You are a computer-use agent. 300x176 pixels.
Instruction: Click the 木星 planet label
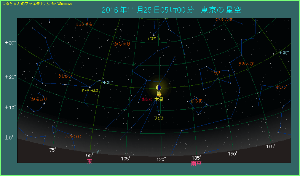[159, 99]
